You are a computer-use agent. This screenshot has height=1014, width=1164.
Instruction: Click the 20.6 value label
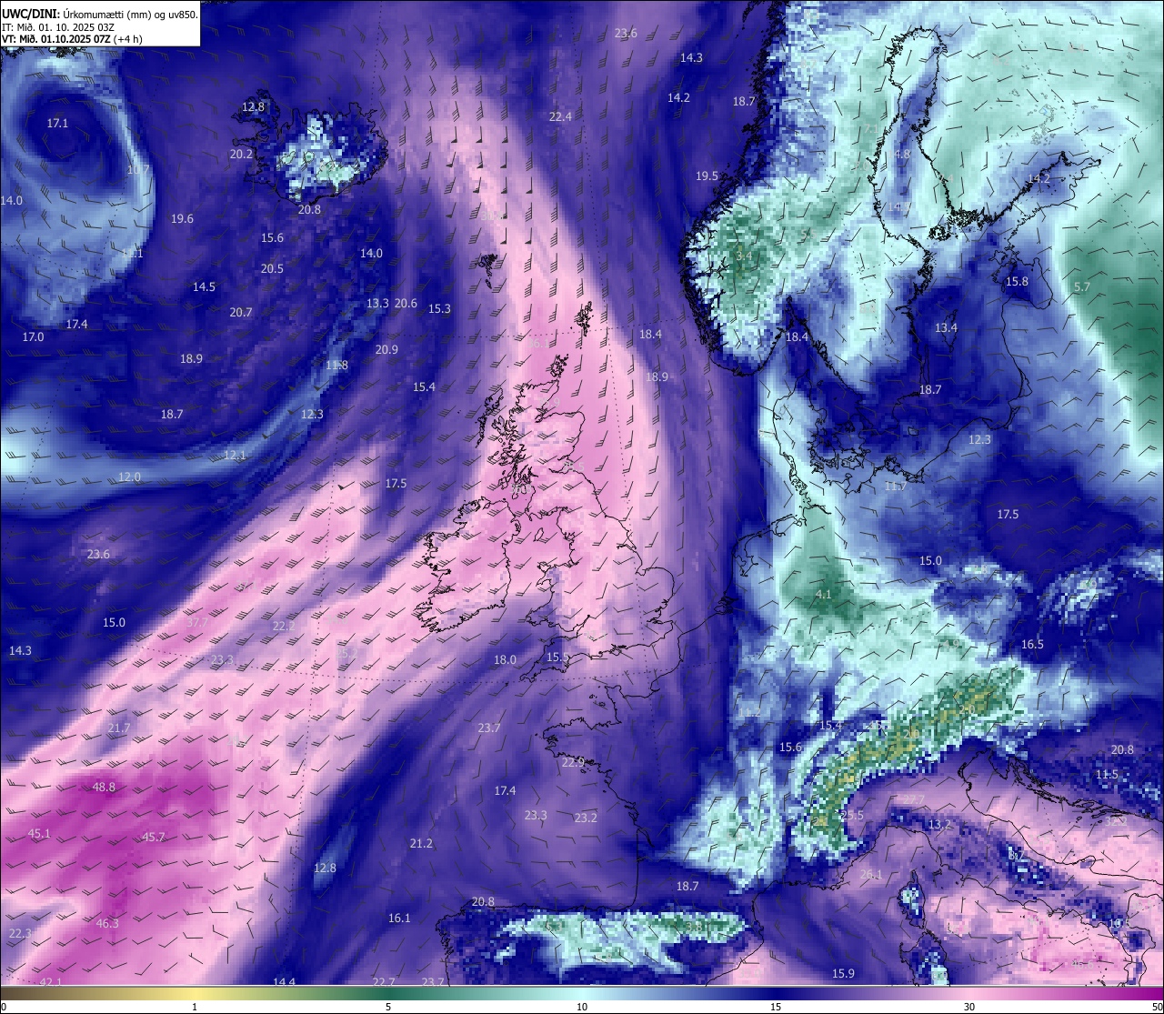[x=406, y=303]
